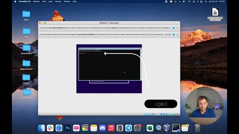Click the screen recording menu bar indicator
Image resolution: width=239 pixels, height=134 pixels.
pyautogui.click(x=166, y=1)
